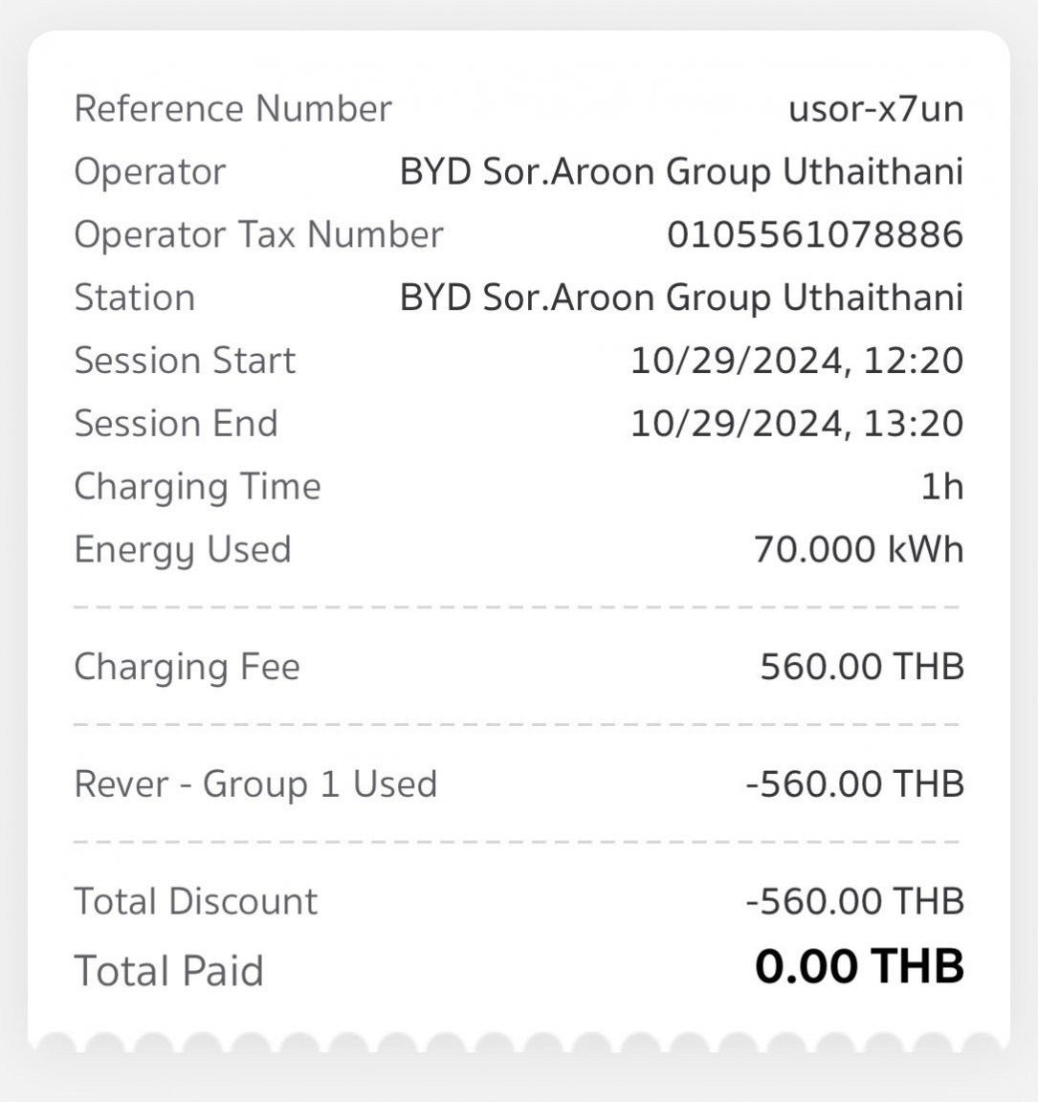
Task: Select the 70.000 kWh energy value
Action: point(859,550)
